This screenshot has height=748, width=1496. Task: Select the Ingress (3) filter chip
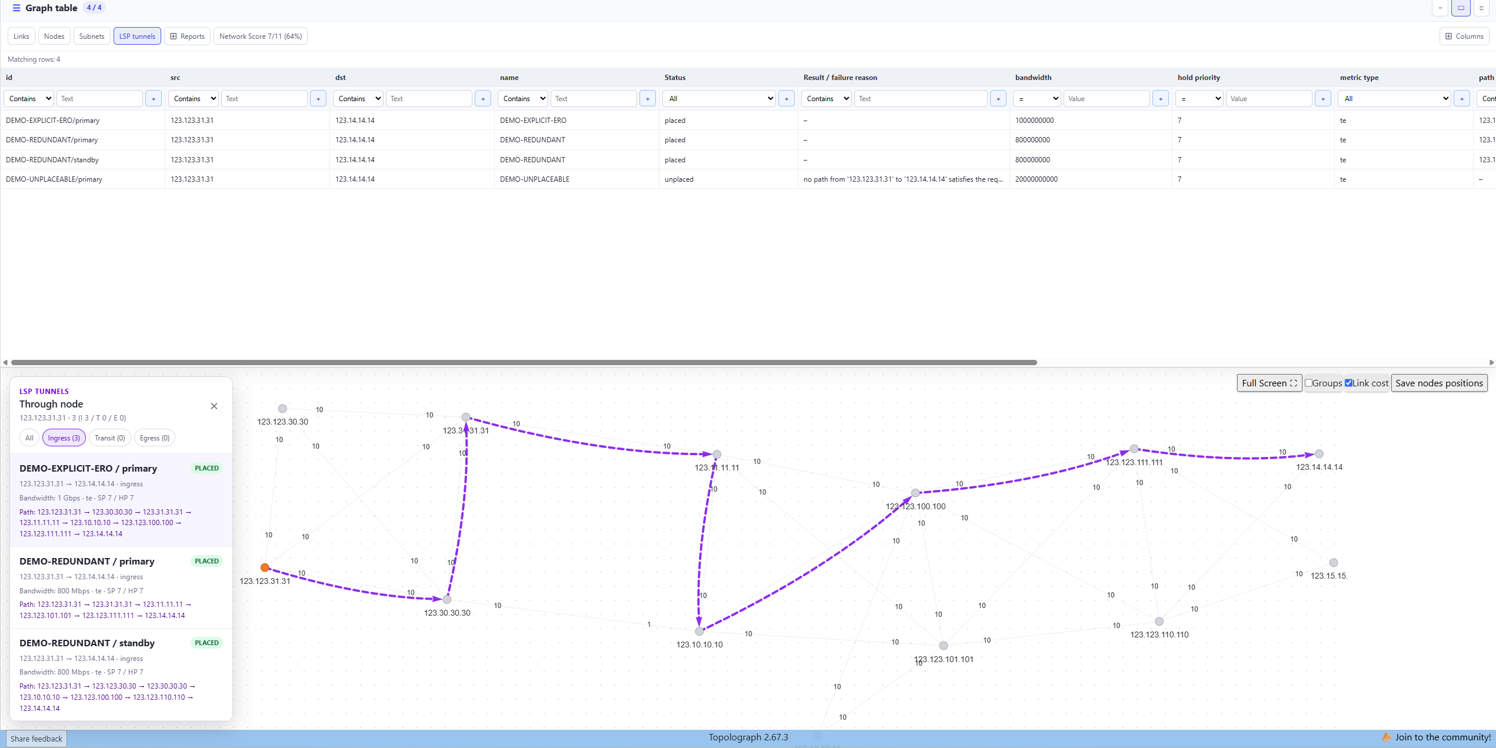click(64, 438)
